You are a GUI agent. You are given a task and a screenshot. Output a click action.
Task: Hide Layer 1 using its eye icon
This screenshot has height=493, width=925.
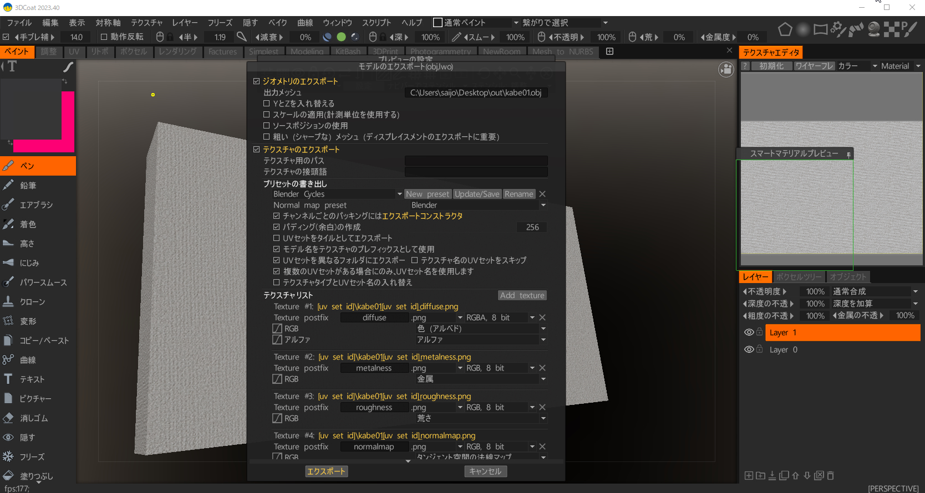[749, 332]
